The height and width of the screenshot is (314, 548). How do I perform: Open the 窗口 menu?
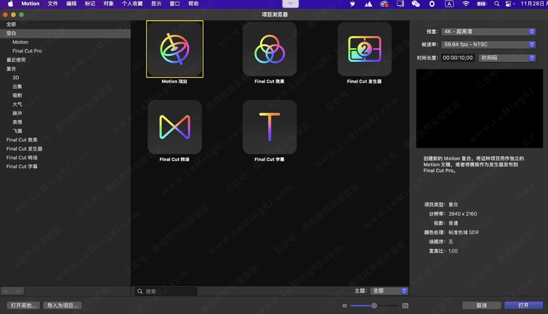coord(175,4)
